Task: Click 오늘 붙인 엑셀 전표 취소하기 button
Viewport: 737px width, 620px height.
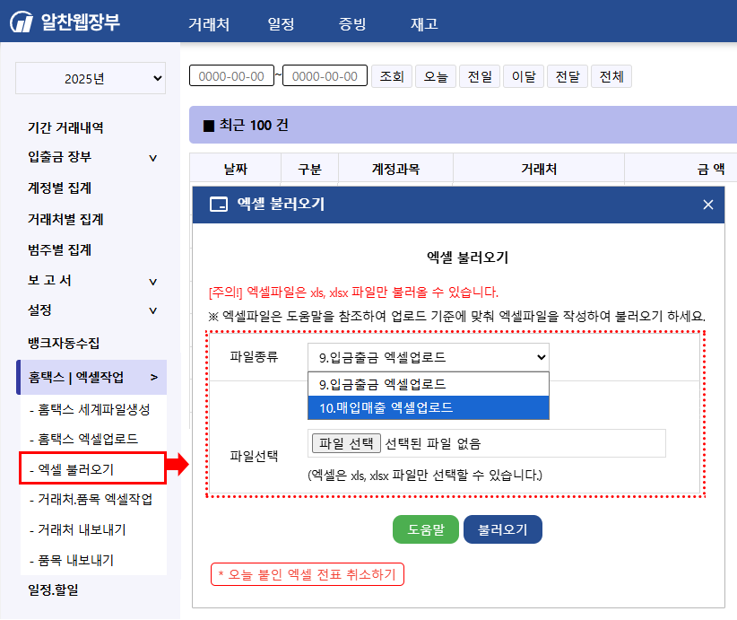Action: tap(308, 574)
